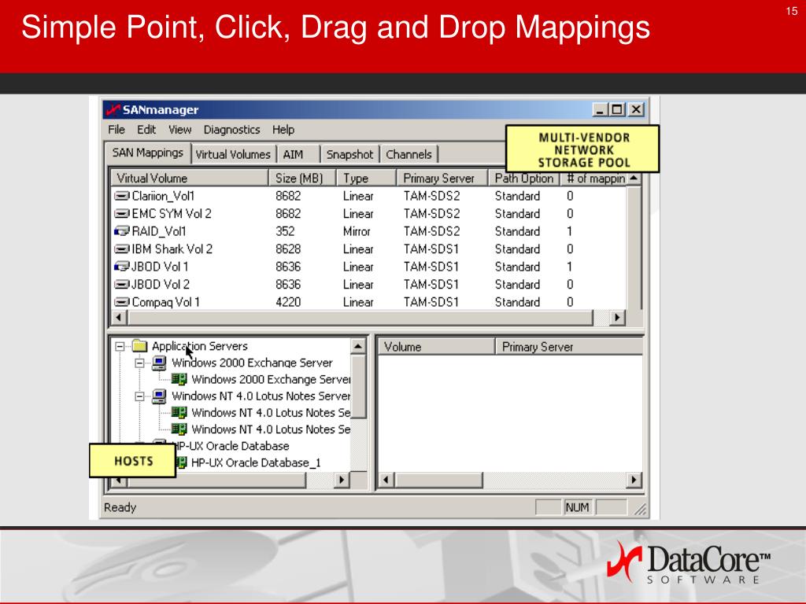The width and height of the screenshot is (806, 604).
Task: Switch to the Channels tab
Action: (409, 155)
